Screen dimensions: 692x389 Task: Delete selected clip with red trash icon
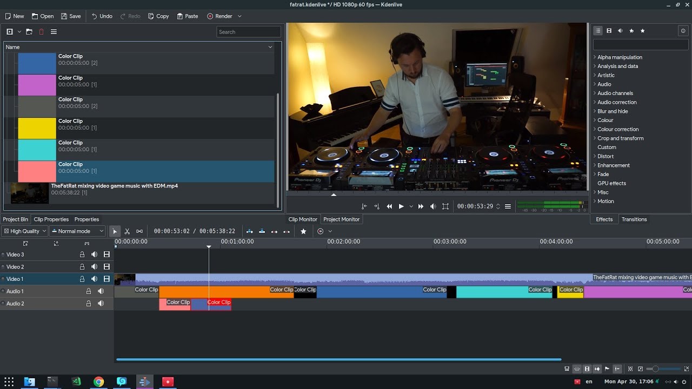(42, 32)
